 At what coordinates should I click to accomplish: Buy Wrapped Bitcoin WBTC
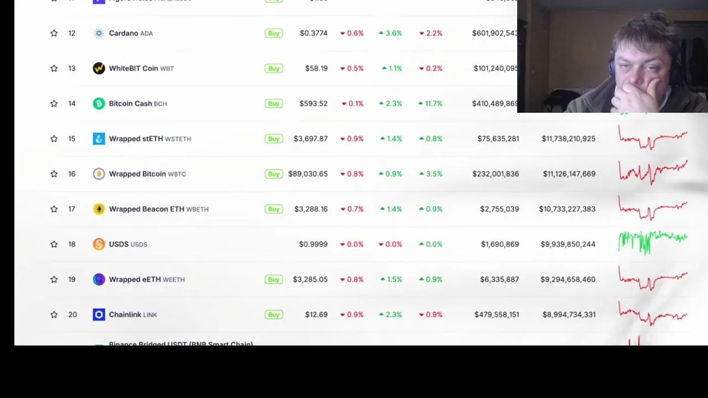click(x=274, y=174)
